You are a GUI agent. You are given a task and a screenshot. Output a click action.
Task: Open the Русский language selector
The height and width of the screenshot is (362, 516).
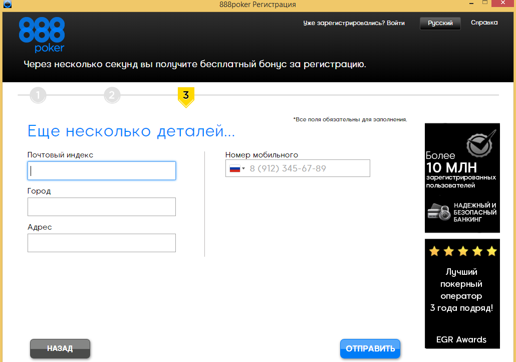coord(440,23)
